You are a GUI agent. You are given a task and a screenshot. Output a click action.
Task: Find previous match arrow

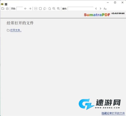point(96,9)
